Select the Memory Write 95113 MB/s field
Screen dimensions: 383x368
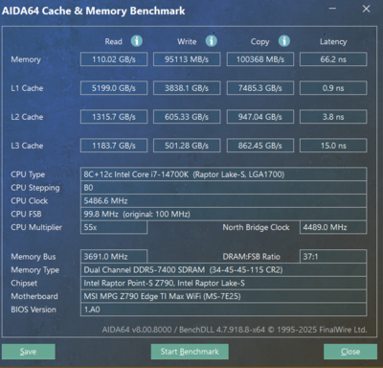click(x=187, y=59)
